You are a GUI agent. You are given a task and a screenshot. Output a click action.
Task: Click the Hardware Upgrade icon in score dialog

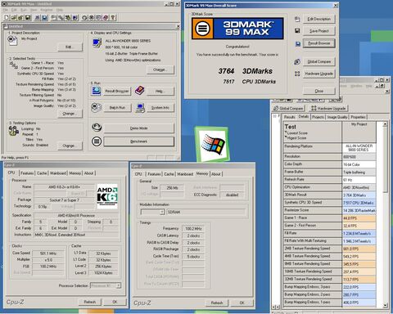297,74
